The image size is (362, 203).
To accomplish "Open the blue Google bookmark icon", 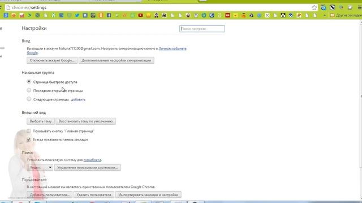I will point(6,15).
